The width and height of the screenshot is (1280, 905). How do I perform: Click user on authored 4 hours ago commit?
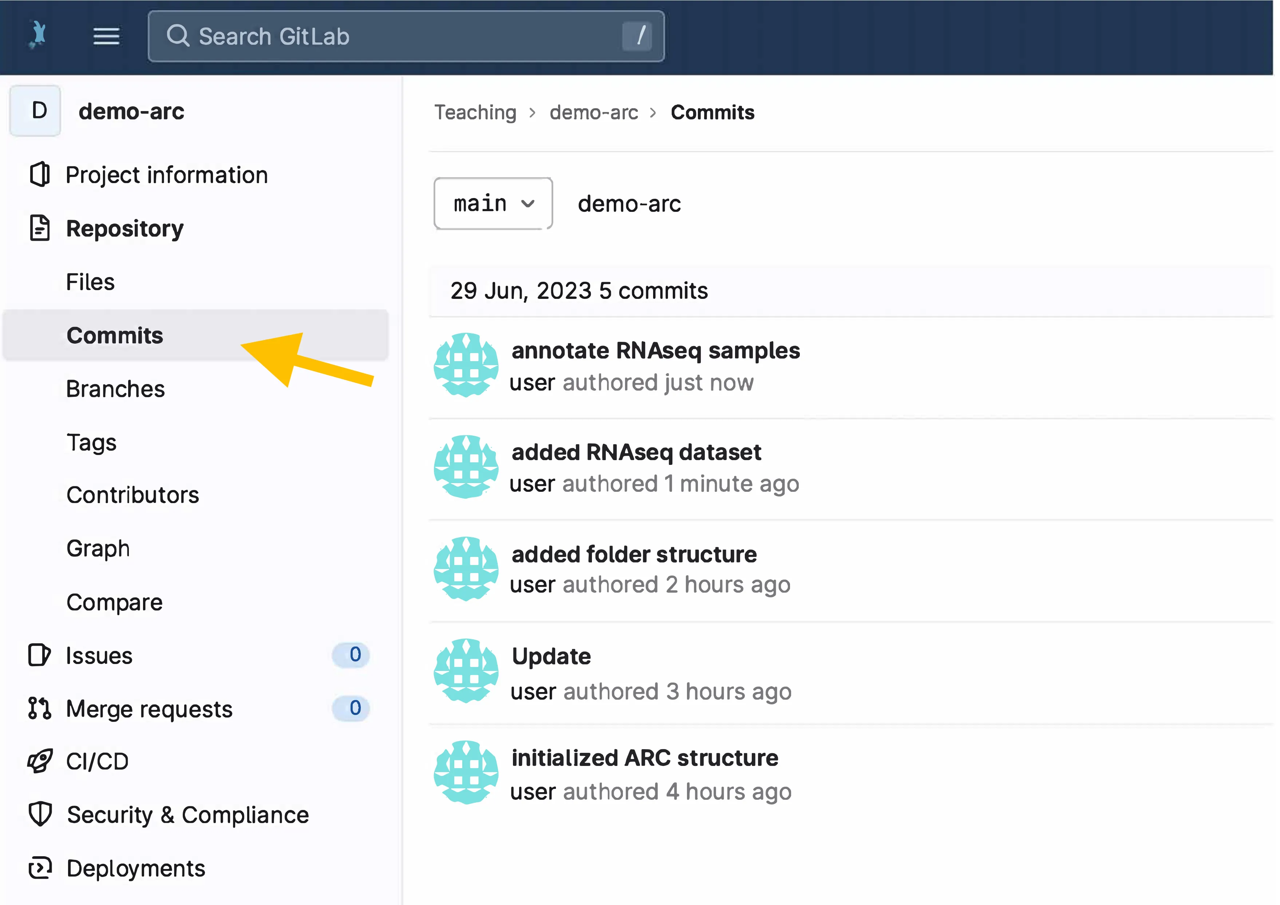coord(533,792)
